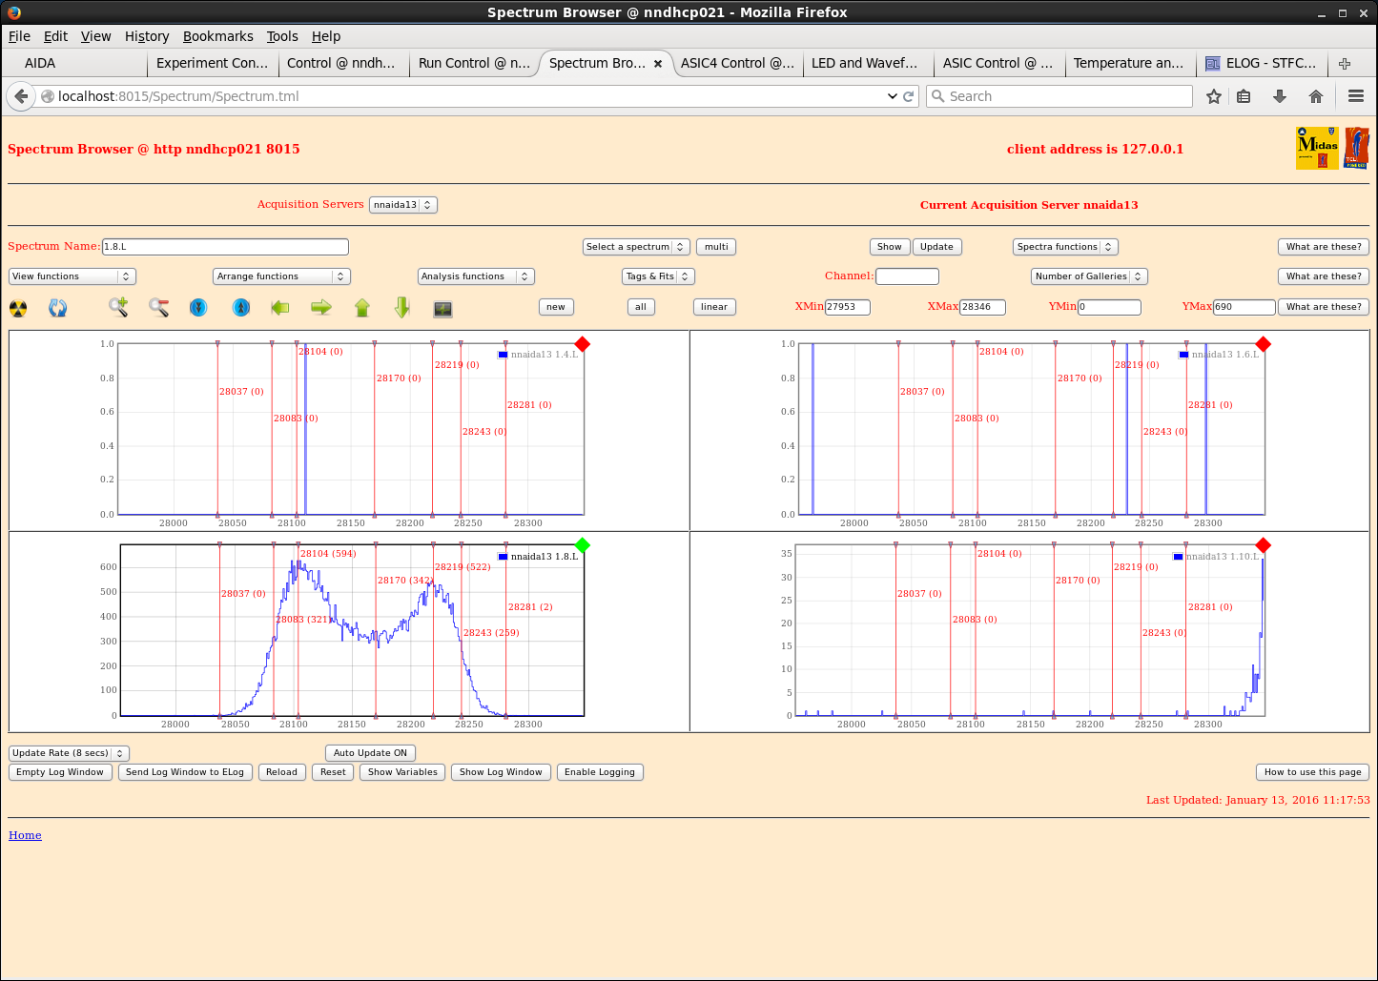Open a new browser tab

tap(1345, 64)
